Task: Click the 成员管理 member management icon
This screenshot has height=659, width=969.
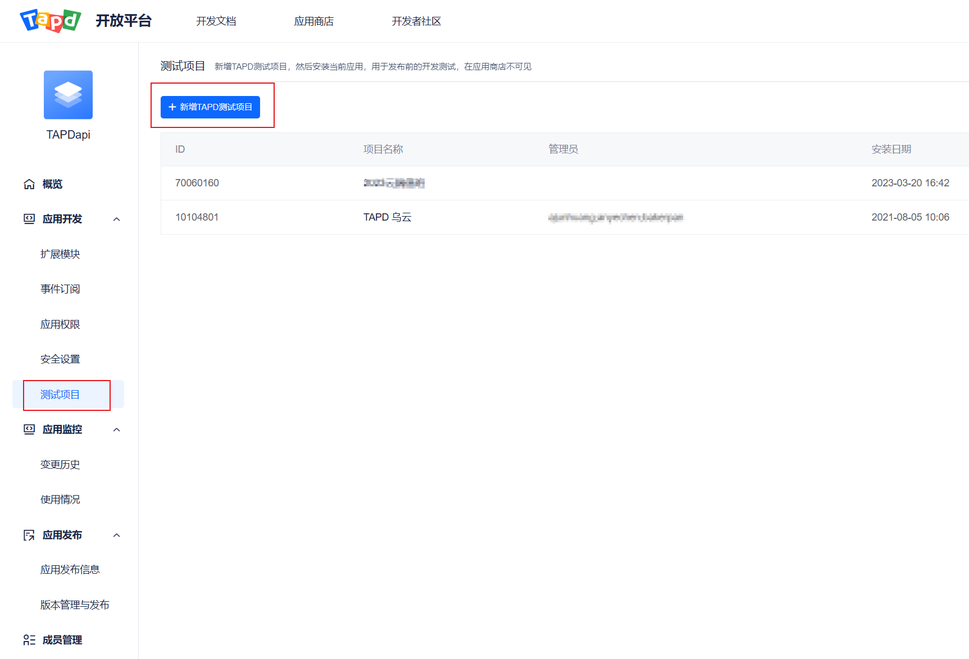Action: [x=29, y=640]
